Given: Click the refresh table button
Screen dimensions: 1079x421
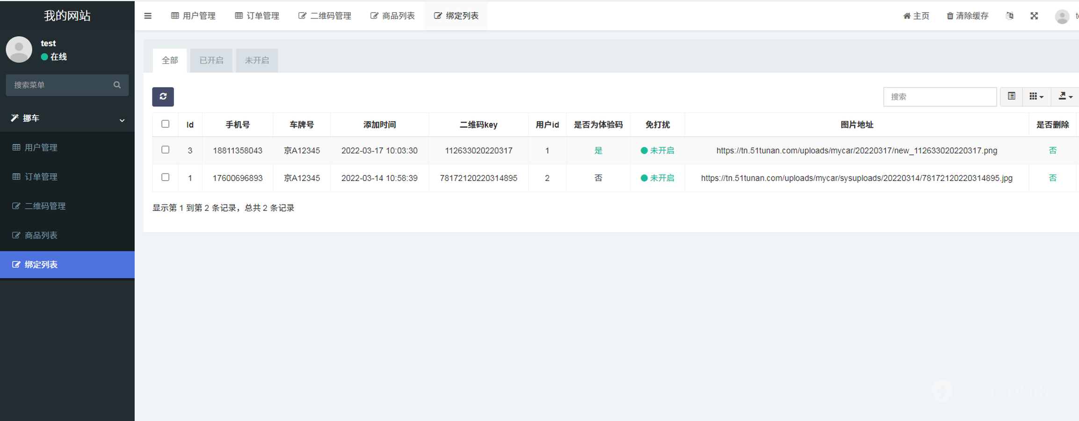Looking at the screenshot, I should [163, 96].
